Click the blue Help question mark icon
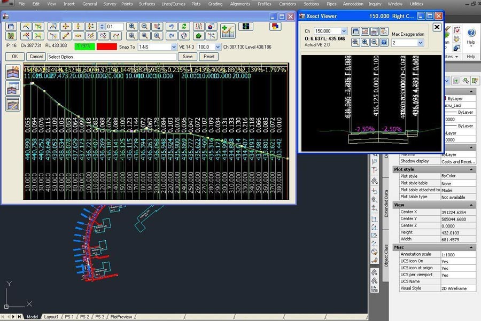This screenshot has height=321, width=481. (x=470, y=32)
